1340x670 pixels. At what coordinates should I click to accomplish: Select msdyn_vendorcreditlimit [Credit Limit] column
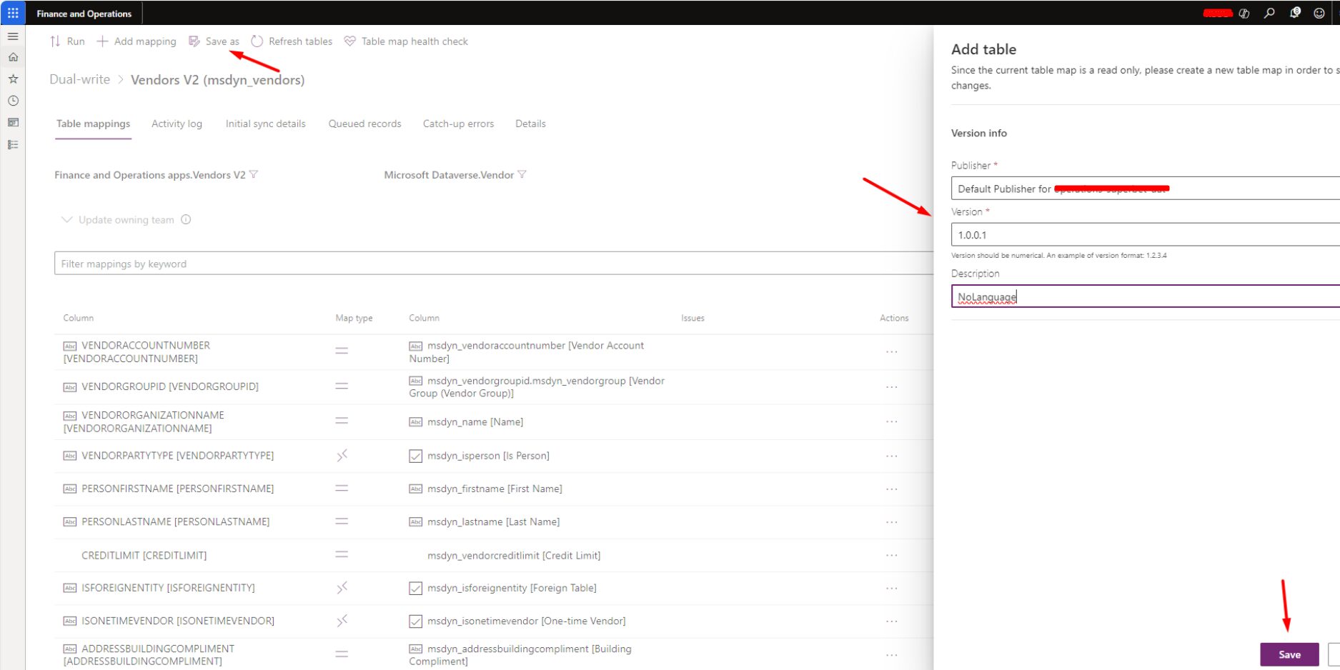(x=514, y=555)
